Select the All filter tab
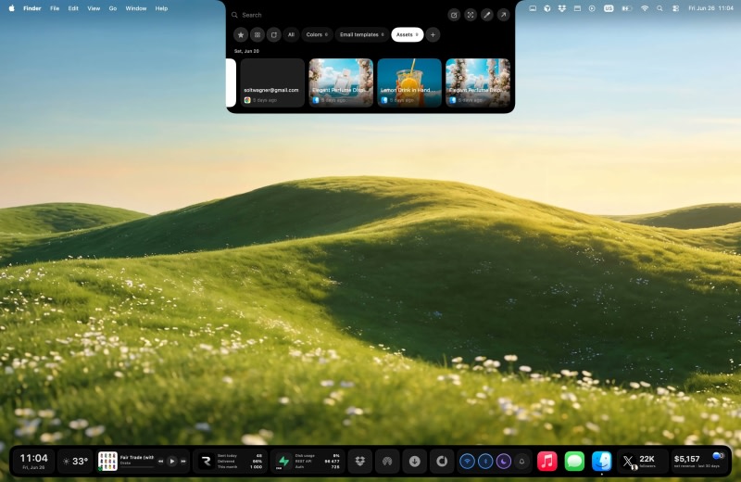The width and height of the screenshot is (741, 482). (291, 34)
